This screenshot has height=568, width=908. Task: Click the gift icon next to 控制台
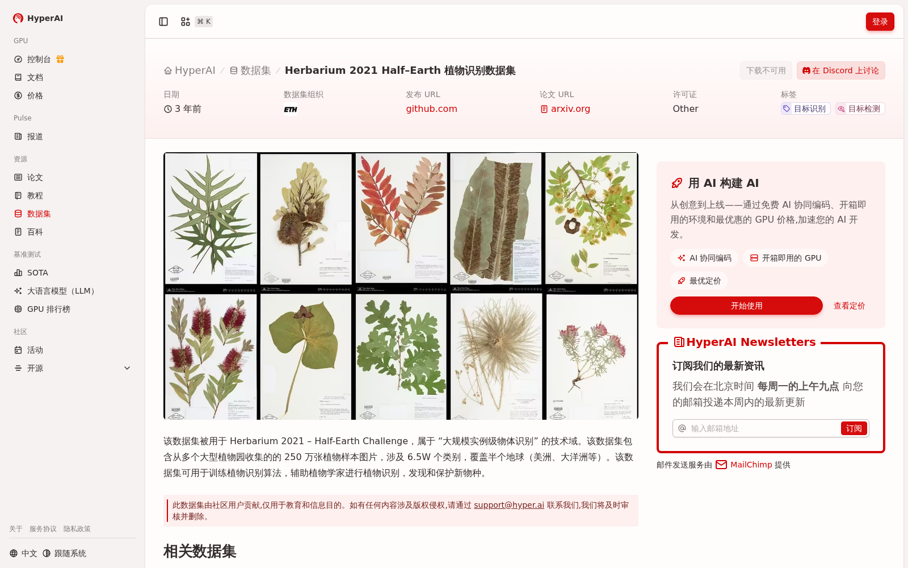(60, 59)
